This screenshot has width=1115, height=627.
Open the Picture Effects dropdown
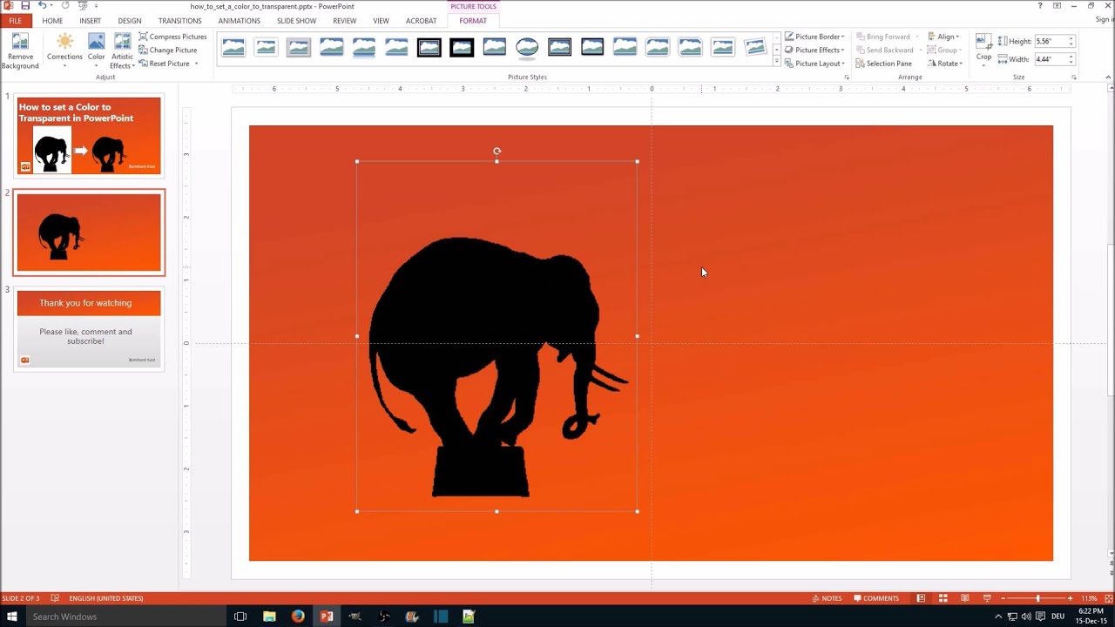814,50
